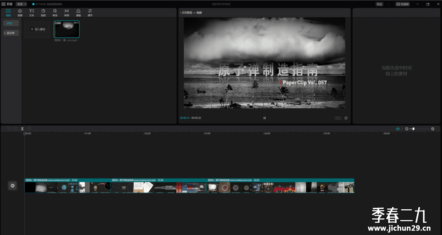
Task: Click the redo arrow in timeline toolbar
Action: coord(15,129)
